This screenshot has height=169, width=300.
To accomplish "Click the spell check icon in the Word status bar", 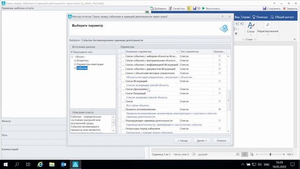I will [194, 154].
